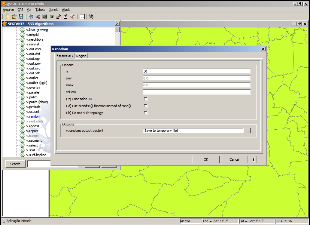Open the molecule-shaped modeler icon
This screenshot has height=225, width=310.
point(38,17)
